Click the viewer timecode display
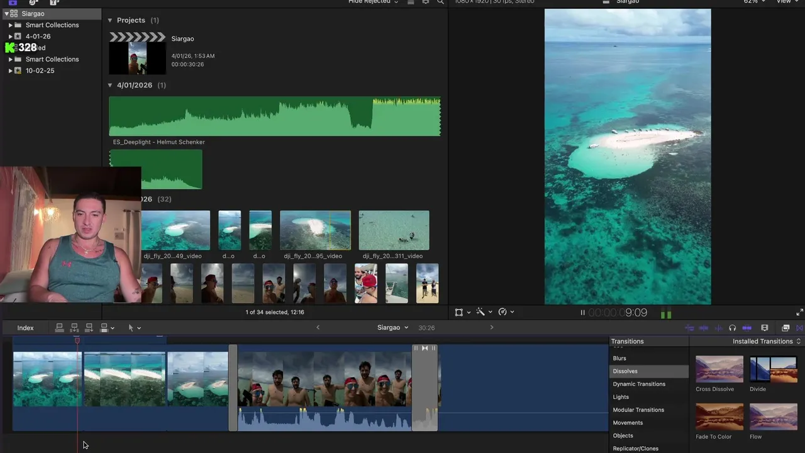Image resolution: width=805 pixels, height=453 pixels. click(x=618, y=313)
